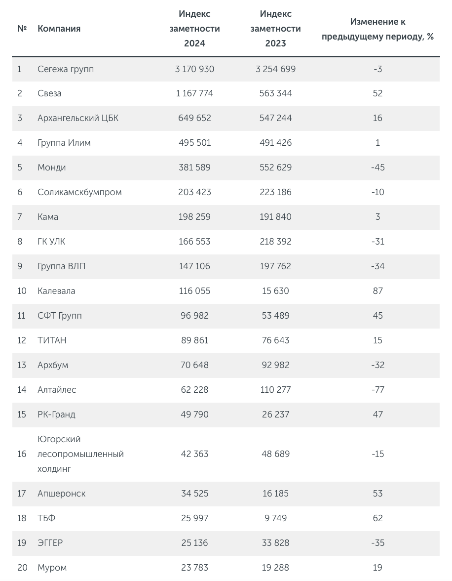The height and width of the screenshot is (581, 452).
Task: Select the Группа Илим cell
Action: pos(64,143)
